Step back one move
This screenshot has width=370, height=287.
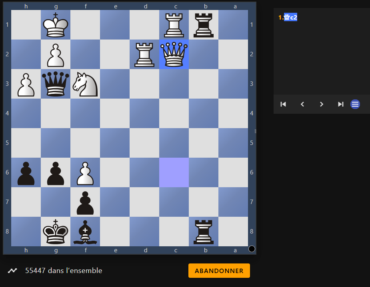click(302, 104)
